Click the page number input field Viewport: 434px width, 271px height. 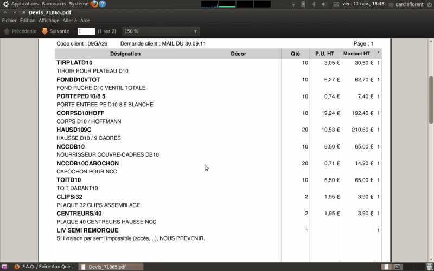(x=86, y=31)
